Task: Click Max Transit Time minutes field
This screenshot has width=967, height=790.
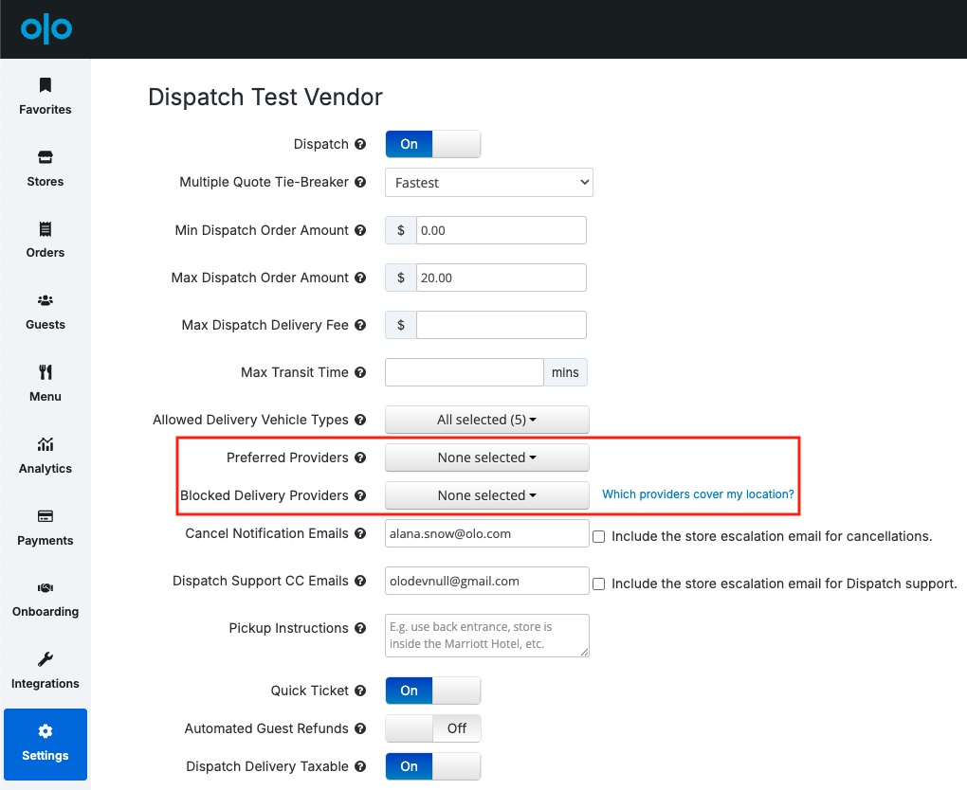Action: click(x=464, y=372)
